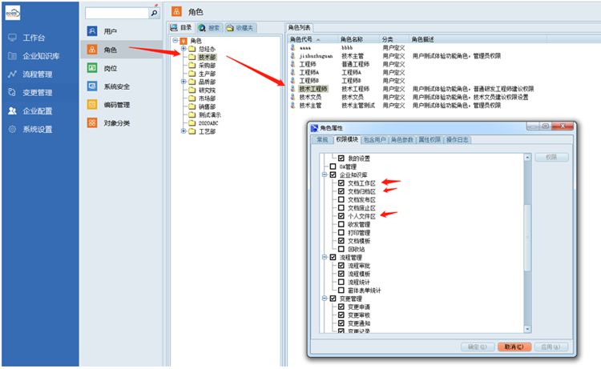The width and height of the screenshot is (601, 369).
Task: Open 系统设置 from the left sidebar
Action: [x=38, y=130]
